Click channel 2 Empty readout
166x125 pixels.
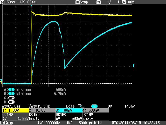pos(34,118)
